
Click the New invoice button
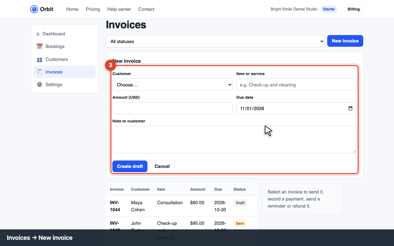tap(345, 41)
